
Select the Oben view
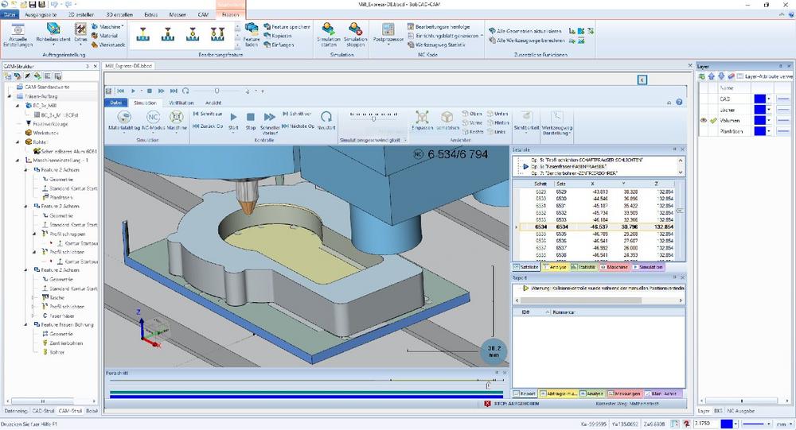click(472, 114)
